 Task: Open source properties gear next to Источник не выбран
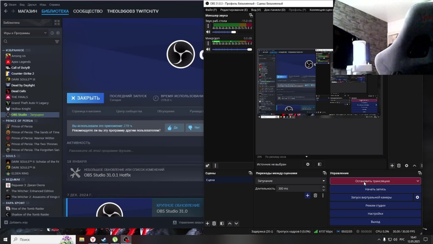[308, 164]
